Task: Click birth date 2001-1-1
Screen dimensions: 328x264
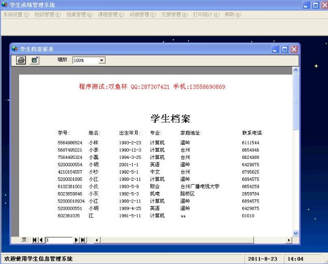Action: [x=129, y=165]
